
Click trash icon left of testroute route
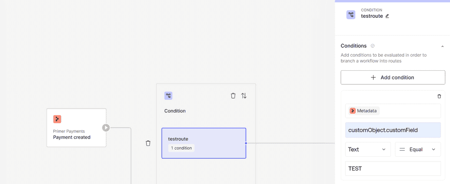point(148,143)
